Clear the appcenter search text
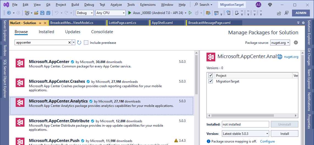 click(70, 42)
